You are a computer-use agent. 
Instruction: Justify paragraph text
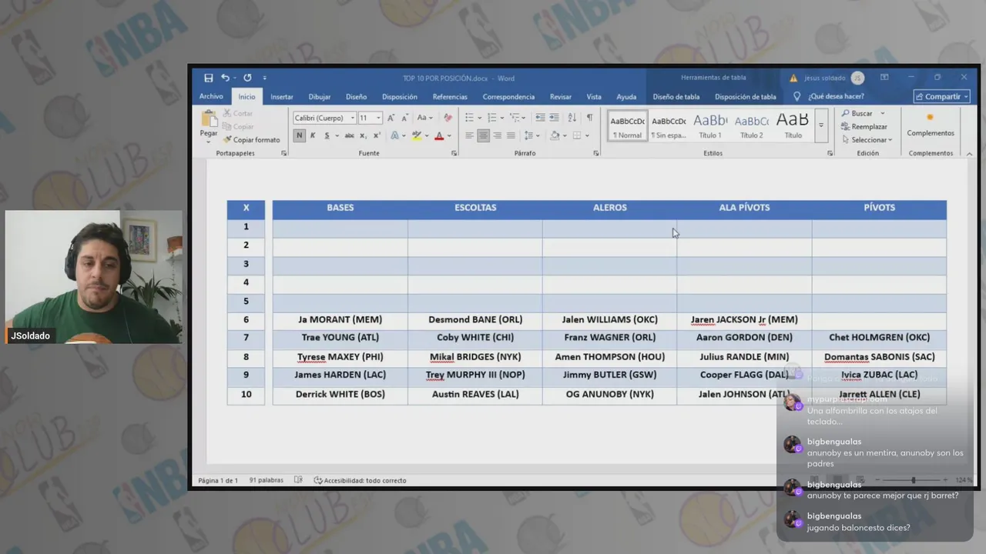[511, 135]
